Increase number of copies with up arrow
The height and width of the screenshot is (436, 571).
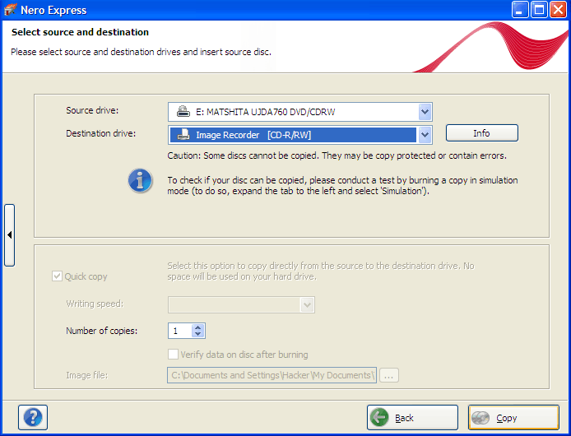197,327
